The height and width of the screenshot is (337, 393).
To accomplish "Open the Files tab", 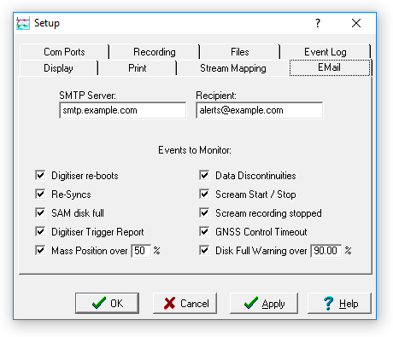I will tap(239, 52).
